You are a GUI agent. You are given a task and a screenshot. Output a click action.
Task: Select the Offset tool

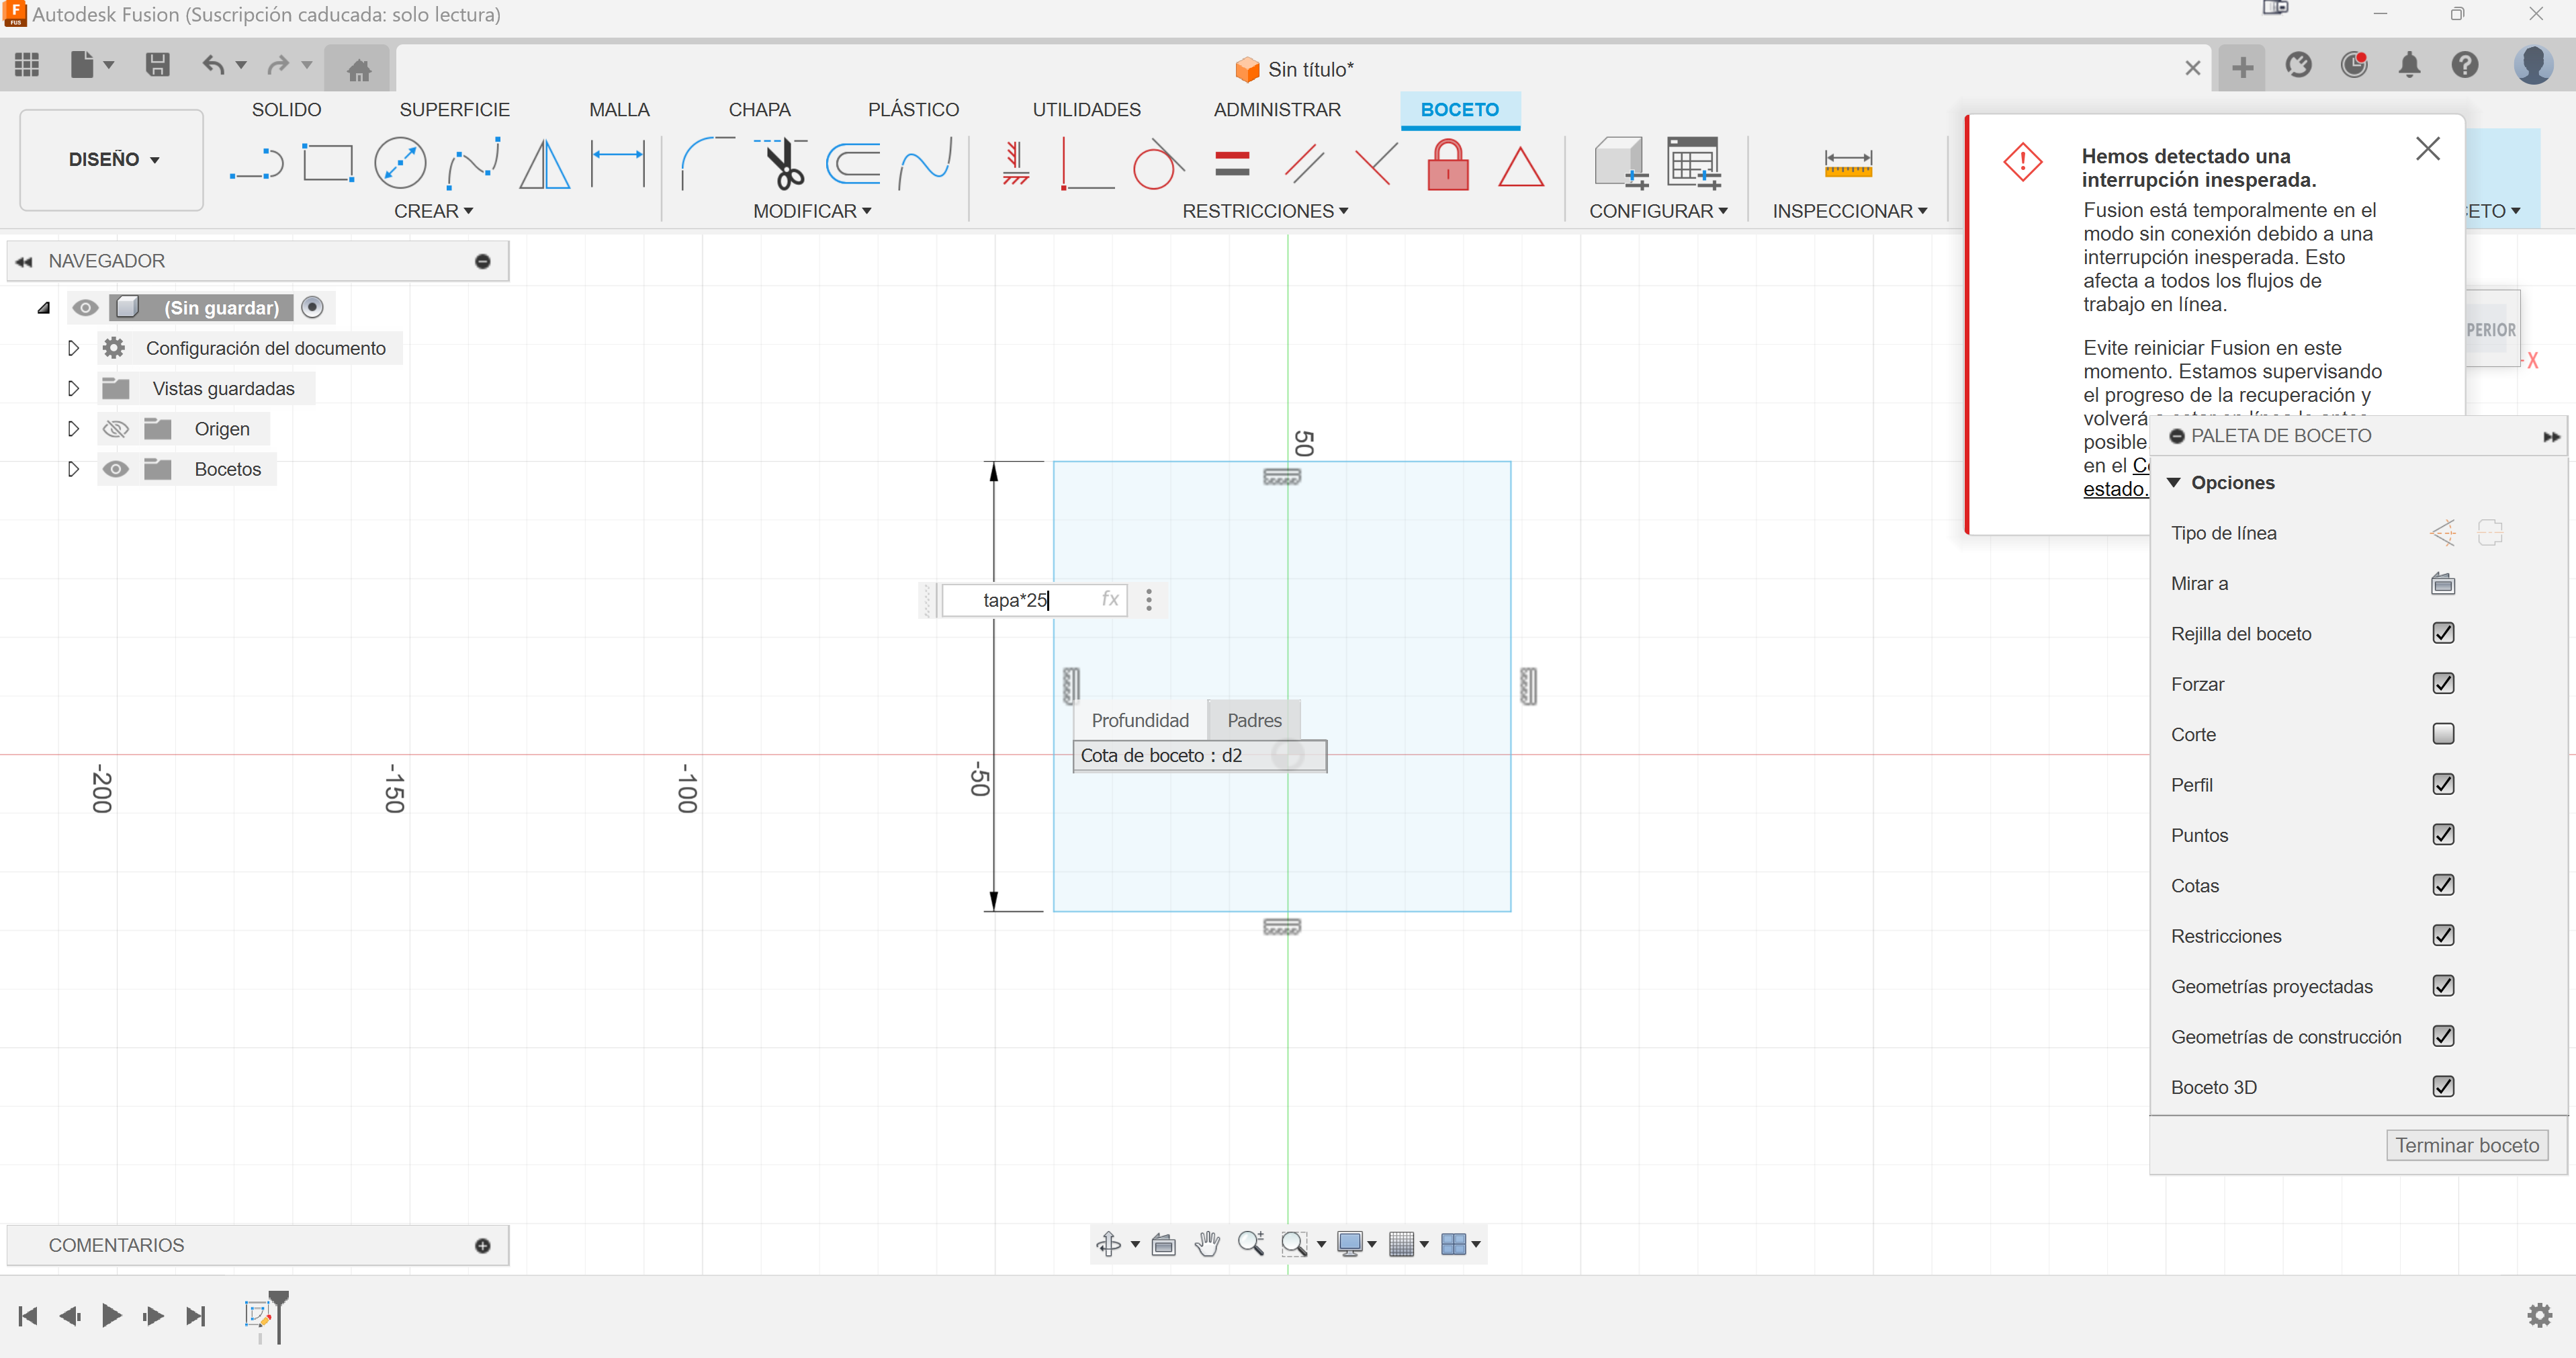(853, 163)
